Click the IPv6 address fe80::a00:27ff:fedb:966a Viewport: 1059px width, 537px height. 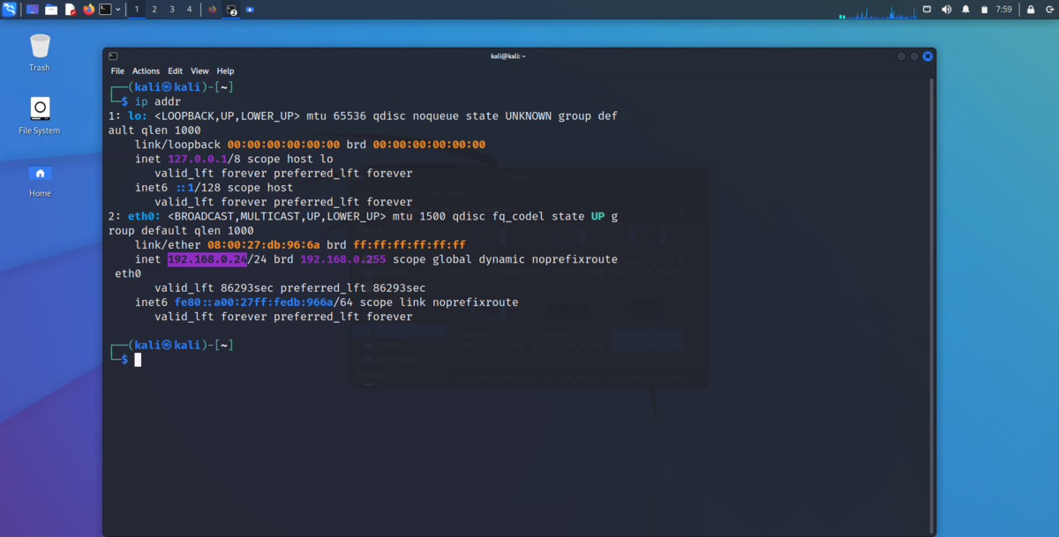click(255, 302)
